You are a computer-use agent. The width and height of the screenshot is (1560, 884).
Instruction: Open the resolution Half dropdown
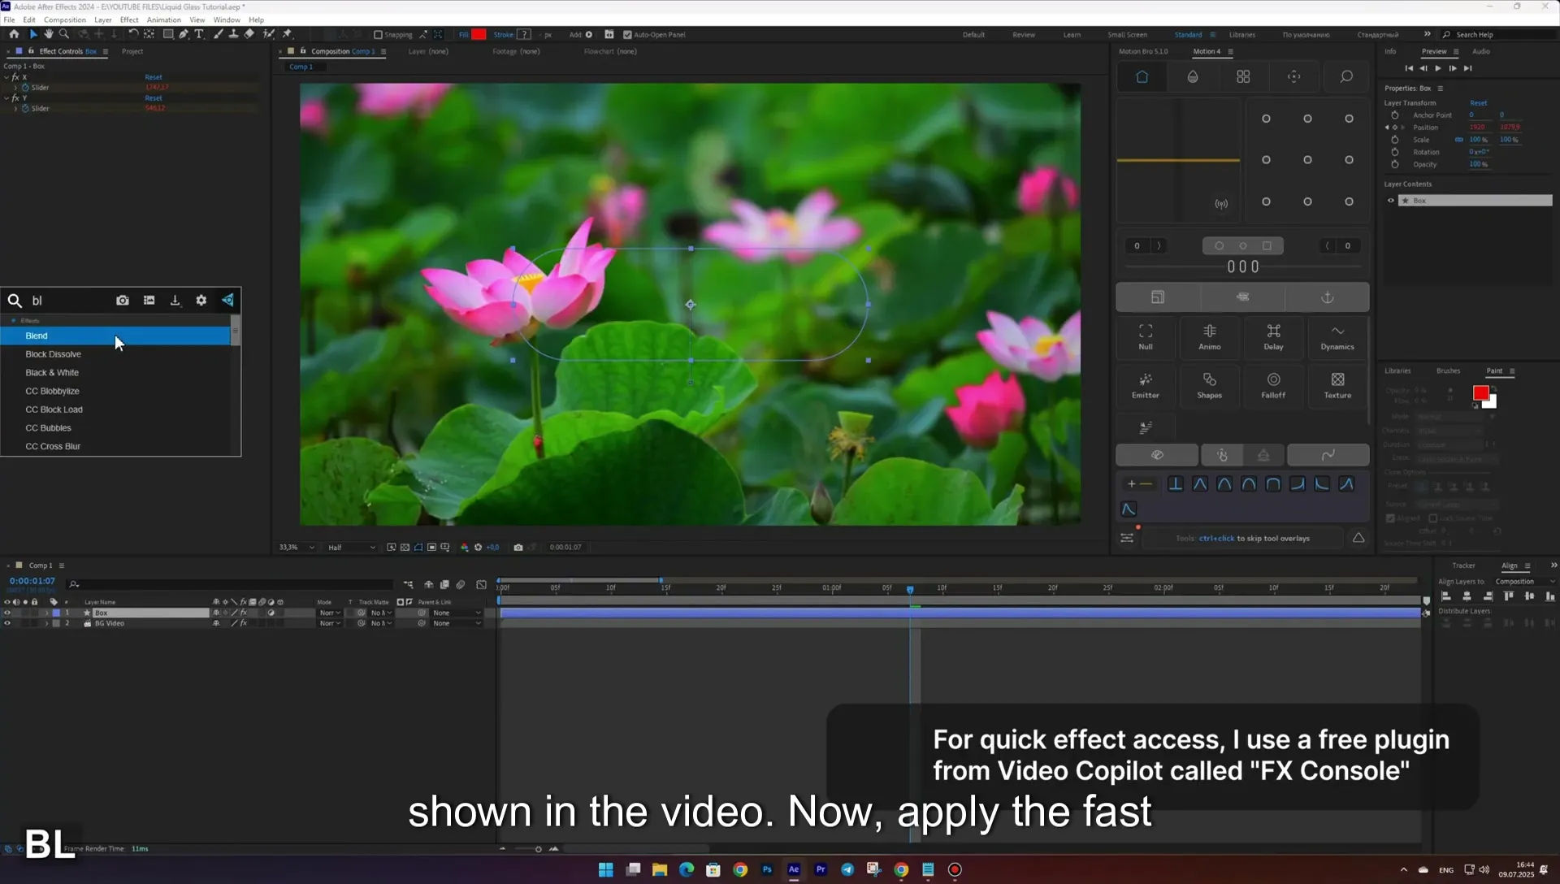pos(351,548)
